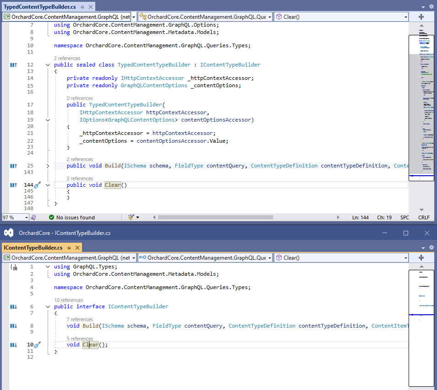Click the '2 references' CodeLens above Build in the top editor
Viewport: 437px width, 390px height.
pyautogui.click(x=80, y=159)
